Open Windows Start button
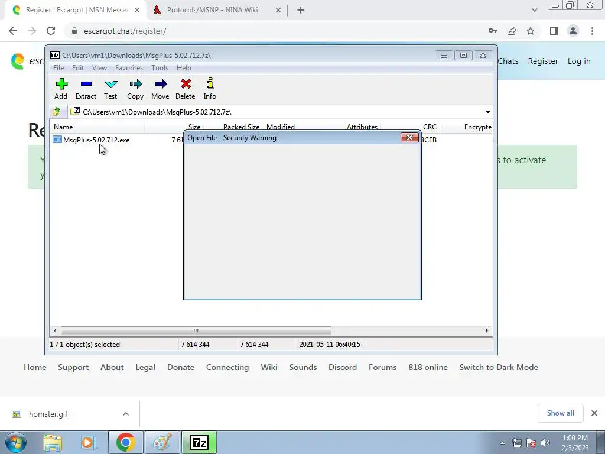Image resolution: width=605 pixels, height=454 pixels. 15,442
